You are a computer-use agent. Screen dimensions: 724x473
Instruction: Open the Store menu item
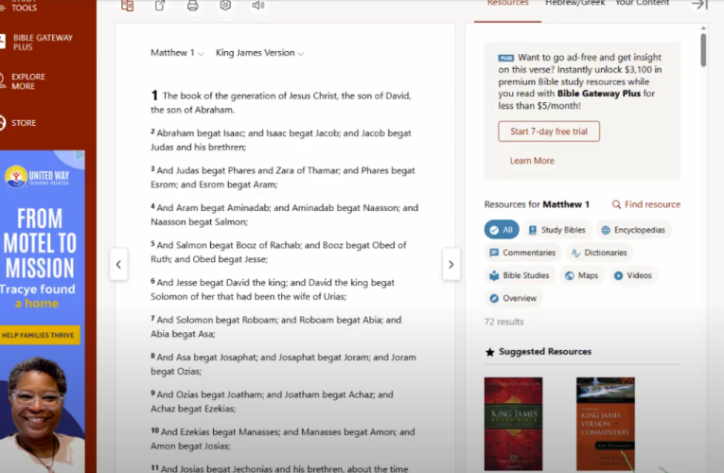tap(24, 123)
